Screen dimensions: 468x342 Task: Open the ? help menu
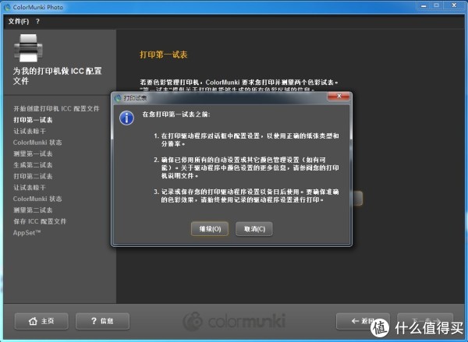coord(37,22)
